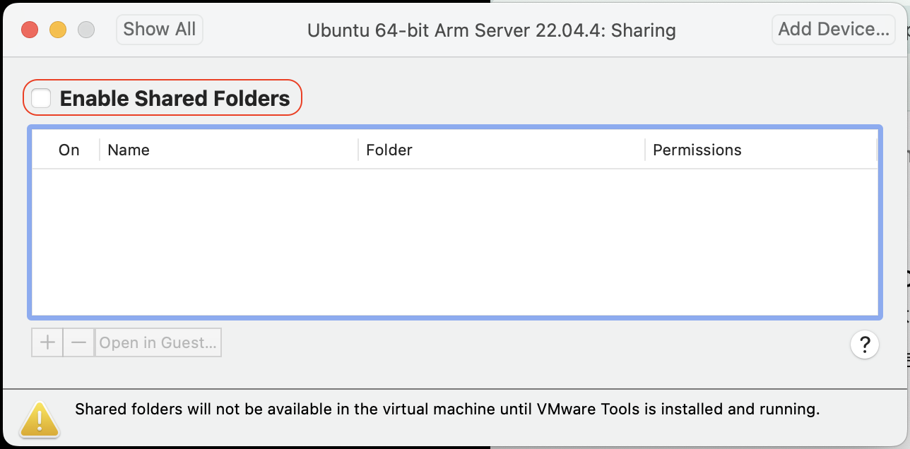Click the Show All button
The width and height of the screenshot is (910, 449).
pos(159,30)
